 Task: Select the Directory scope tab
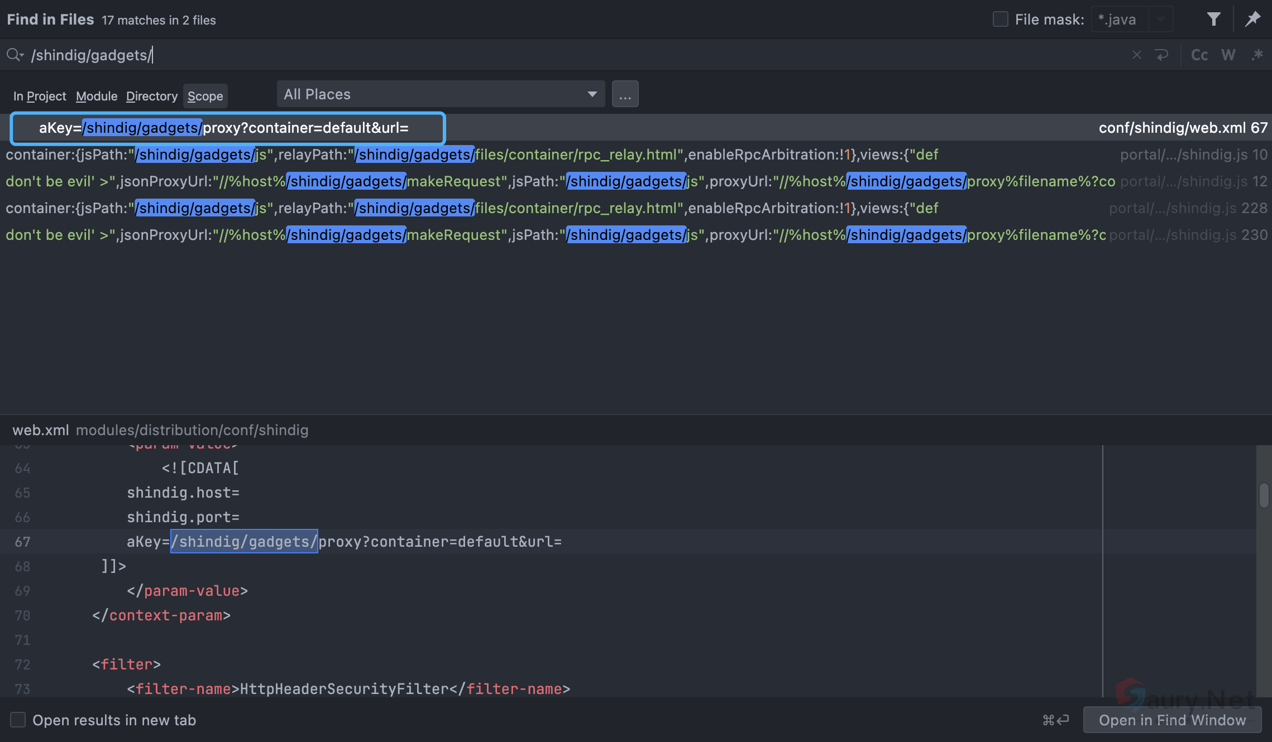(x=151, y=96)
